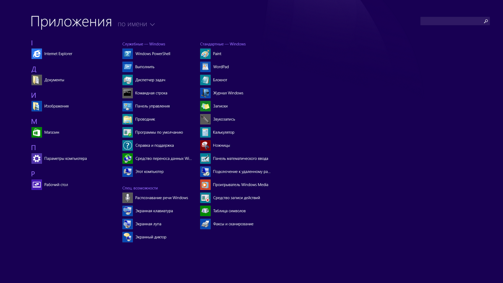Launch Ножницы snipping tool icon
This screenshot has width=503, height=283.
pyautogui.click(x=205, y=145)
